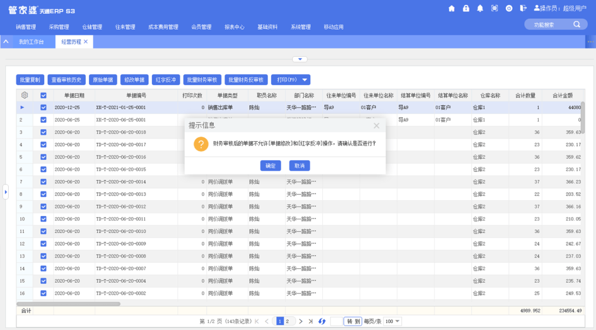Click the logout exit icon

[x=524, y=9]
